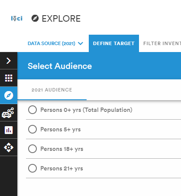The image size is (181, 196).
Task: Select Persons 5+ yrs radio button
Action: click(x=32, y=129)
